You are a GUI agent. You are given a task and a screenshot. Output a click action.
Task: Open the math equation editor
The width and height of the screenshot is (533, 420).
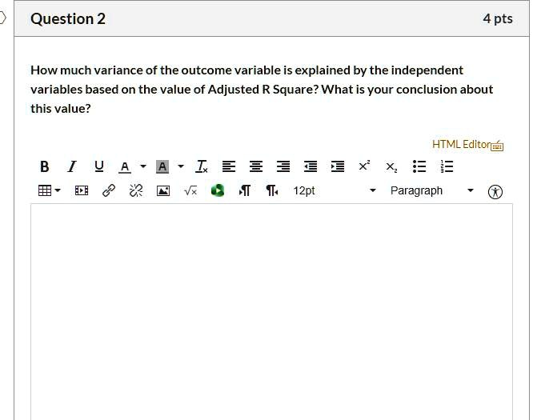[x=190, y=191]
